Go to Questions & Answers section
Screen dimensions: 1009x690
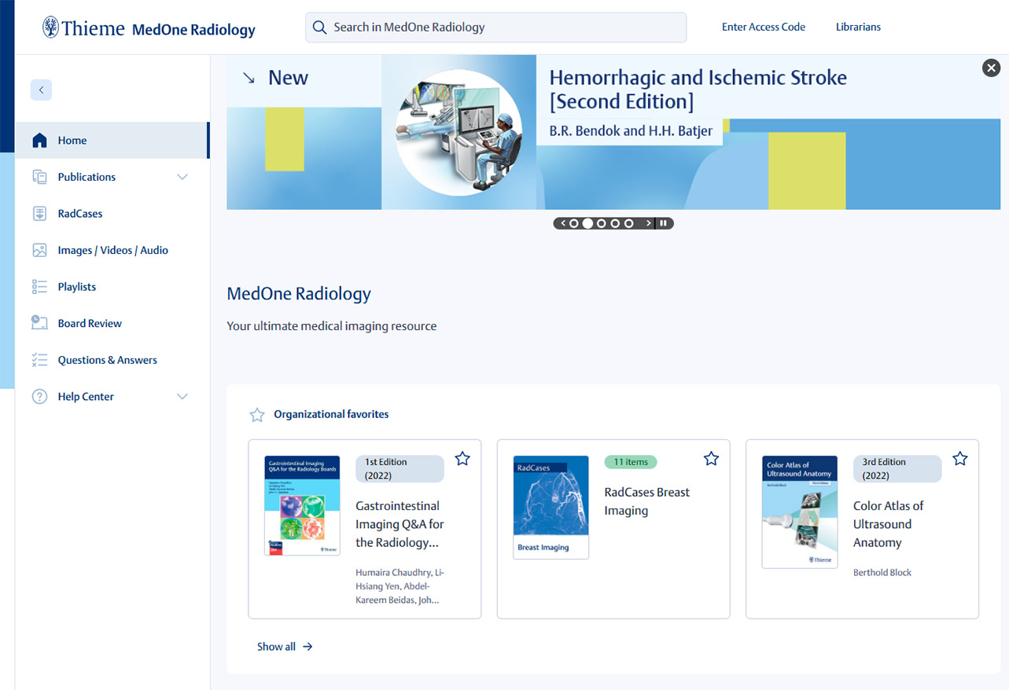click(107, 360)
